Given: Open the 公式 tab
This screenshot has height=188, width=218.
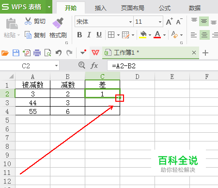Looking at the screenshot, I should pyautogui.click(x=165, y=8).
